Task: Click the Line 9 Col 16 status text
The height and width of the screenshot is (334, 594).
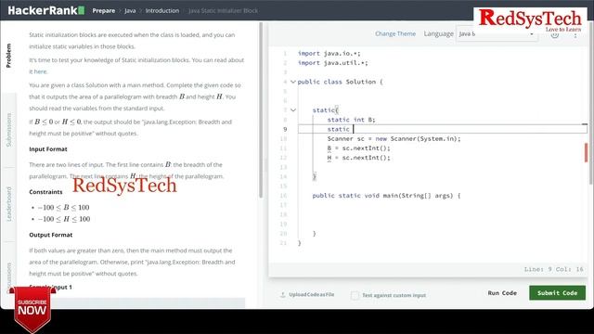Action: 553,269
